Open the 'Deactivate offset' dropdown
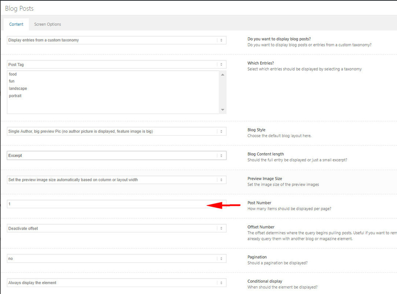The image size is (397, 294). pyautogui.click(x=116, y=228)
